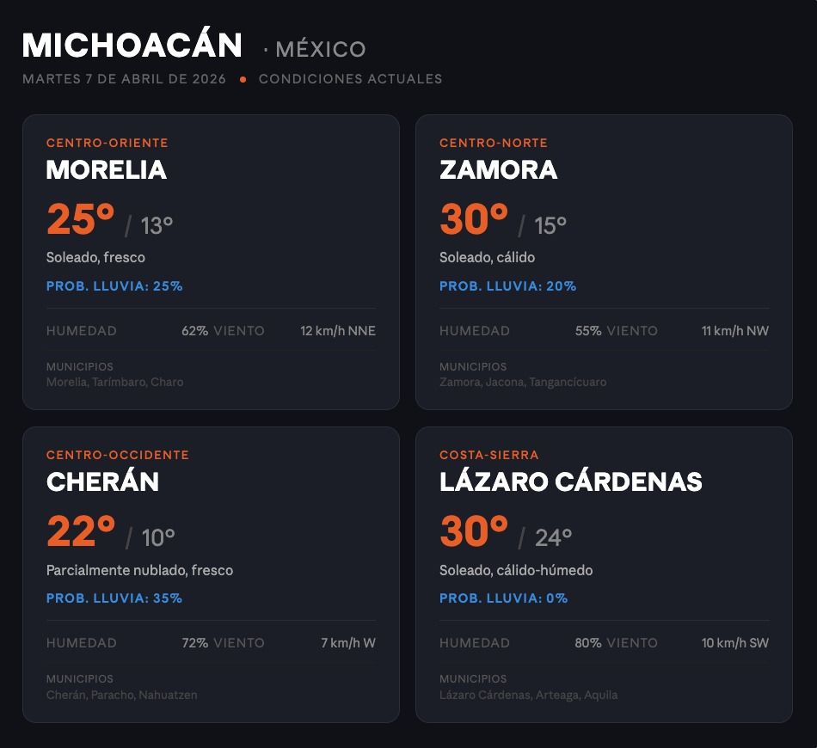This screenshot has width=817, height=748.
Task: Click Morelia's 25% rain probability text
Action: 114,286
